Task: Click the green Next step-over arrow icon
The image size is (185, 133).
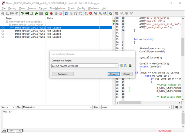Action: [27, 13]
